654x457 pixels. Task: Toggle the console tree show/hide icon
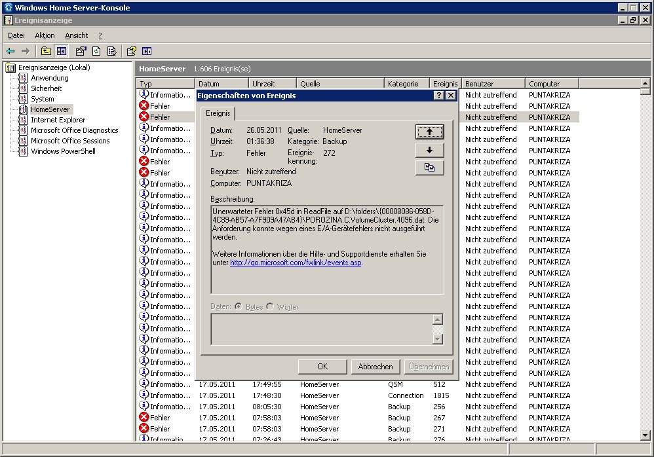tap(62, 51)
